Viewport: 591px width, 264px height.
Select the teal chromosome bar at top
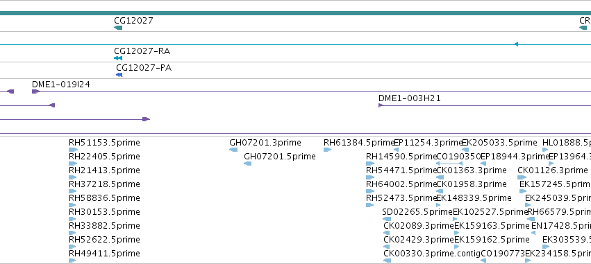tap(296, 13)
